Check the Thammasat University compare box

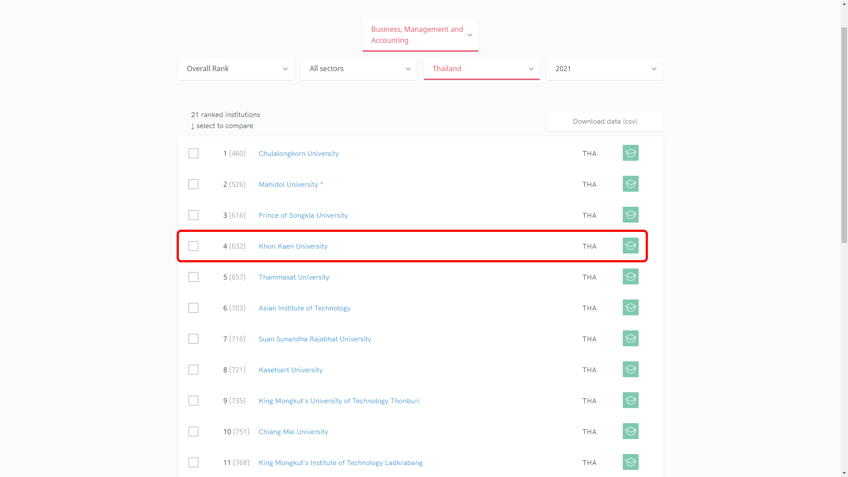coord(193,277)
